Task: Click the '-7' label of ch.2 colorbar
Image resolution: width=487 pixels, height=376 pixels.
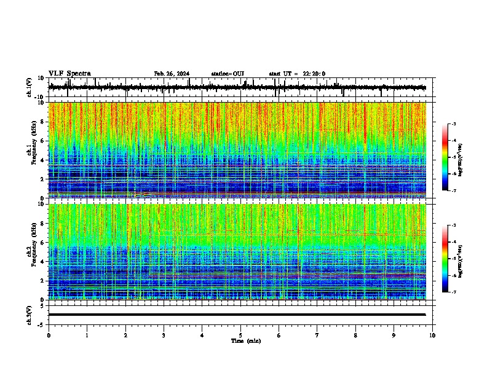Action: click(453, 292)
